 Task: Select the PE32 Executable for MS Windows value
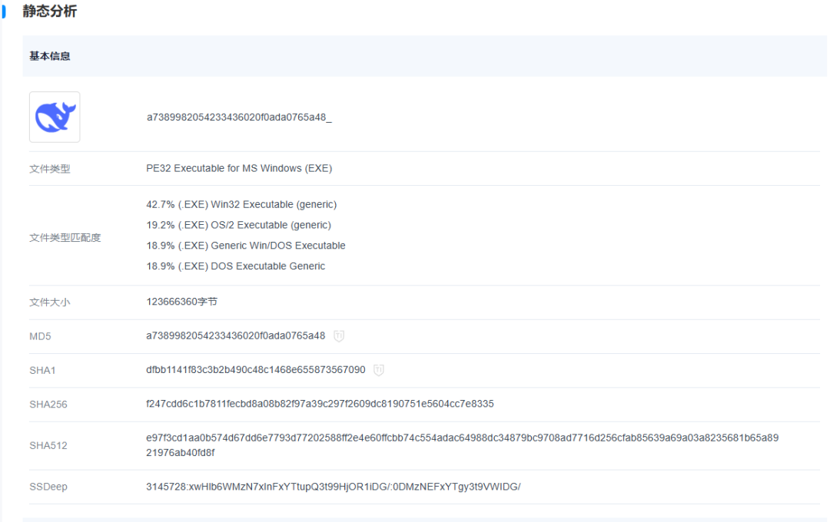pyautogui.click(x=239, y=168)
